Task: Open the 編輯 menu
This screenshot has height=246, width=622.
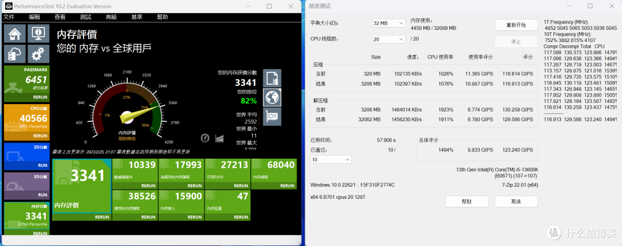Action: pos(35,17)
